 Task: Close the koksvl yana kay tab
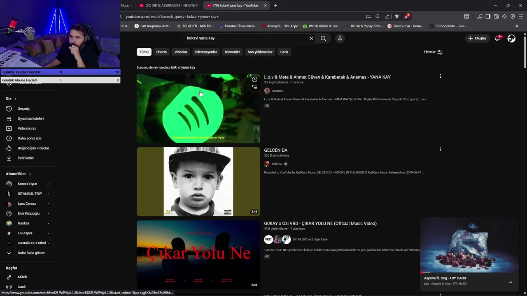(265, 5)
